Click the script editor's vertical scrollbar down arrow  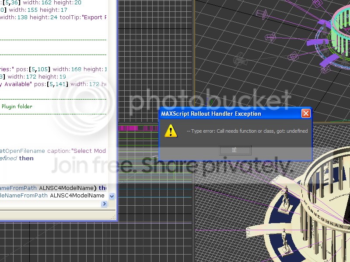[112, 196]
